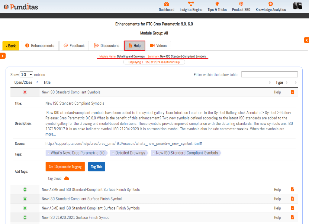Screen dimensions: 309x224
Task: Click the Back button
Action: coord(11,46)
